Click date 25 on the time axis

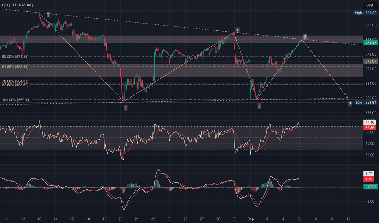coord(169,219)
